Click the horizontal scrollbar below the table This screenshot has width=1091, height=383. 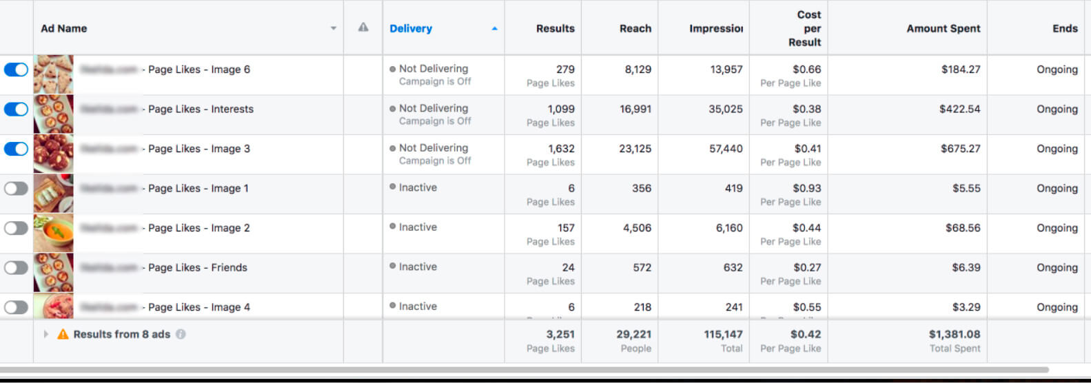pos(524,370)
